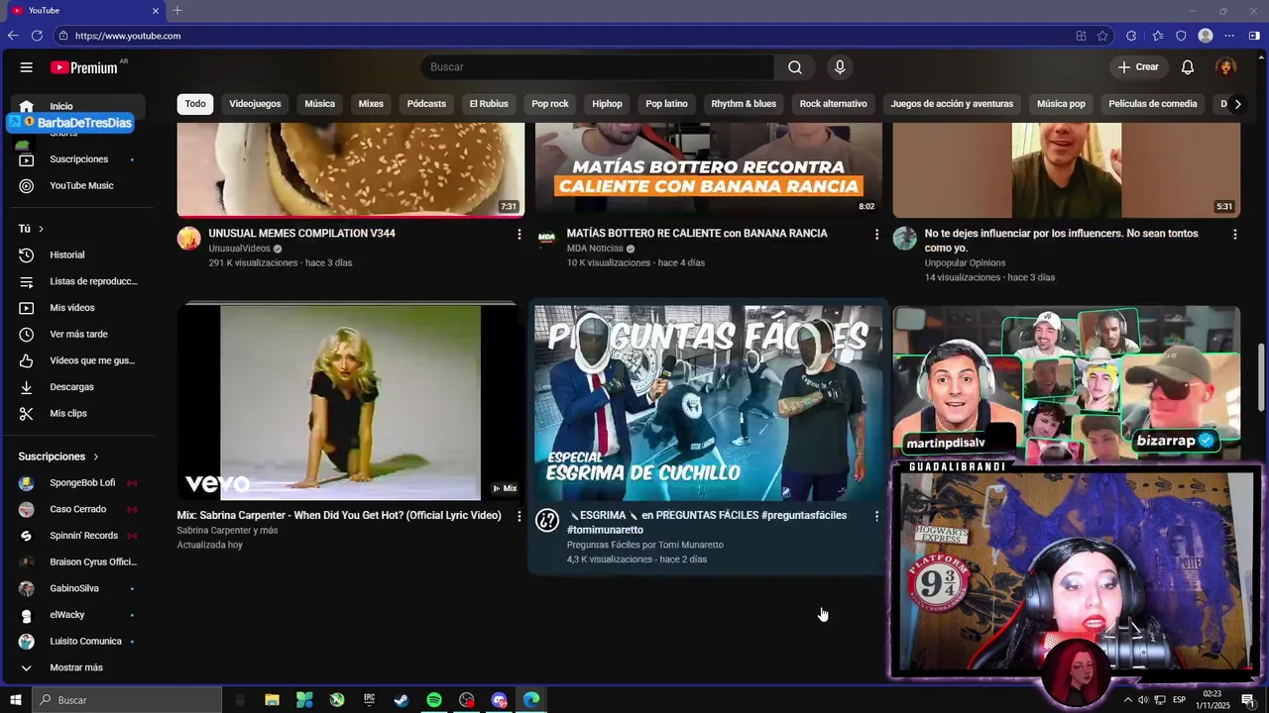Viewport: 1269px width, 713px height.
Task: Open Videos que me gustan
Action: [x=78, y=360]
